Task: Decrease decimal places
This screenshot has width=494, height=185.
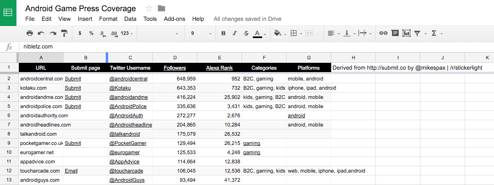Action: pos(102,33)
